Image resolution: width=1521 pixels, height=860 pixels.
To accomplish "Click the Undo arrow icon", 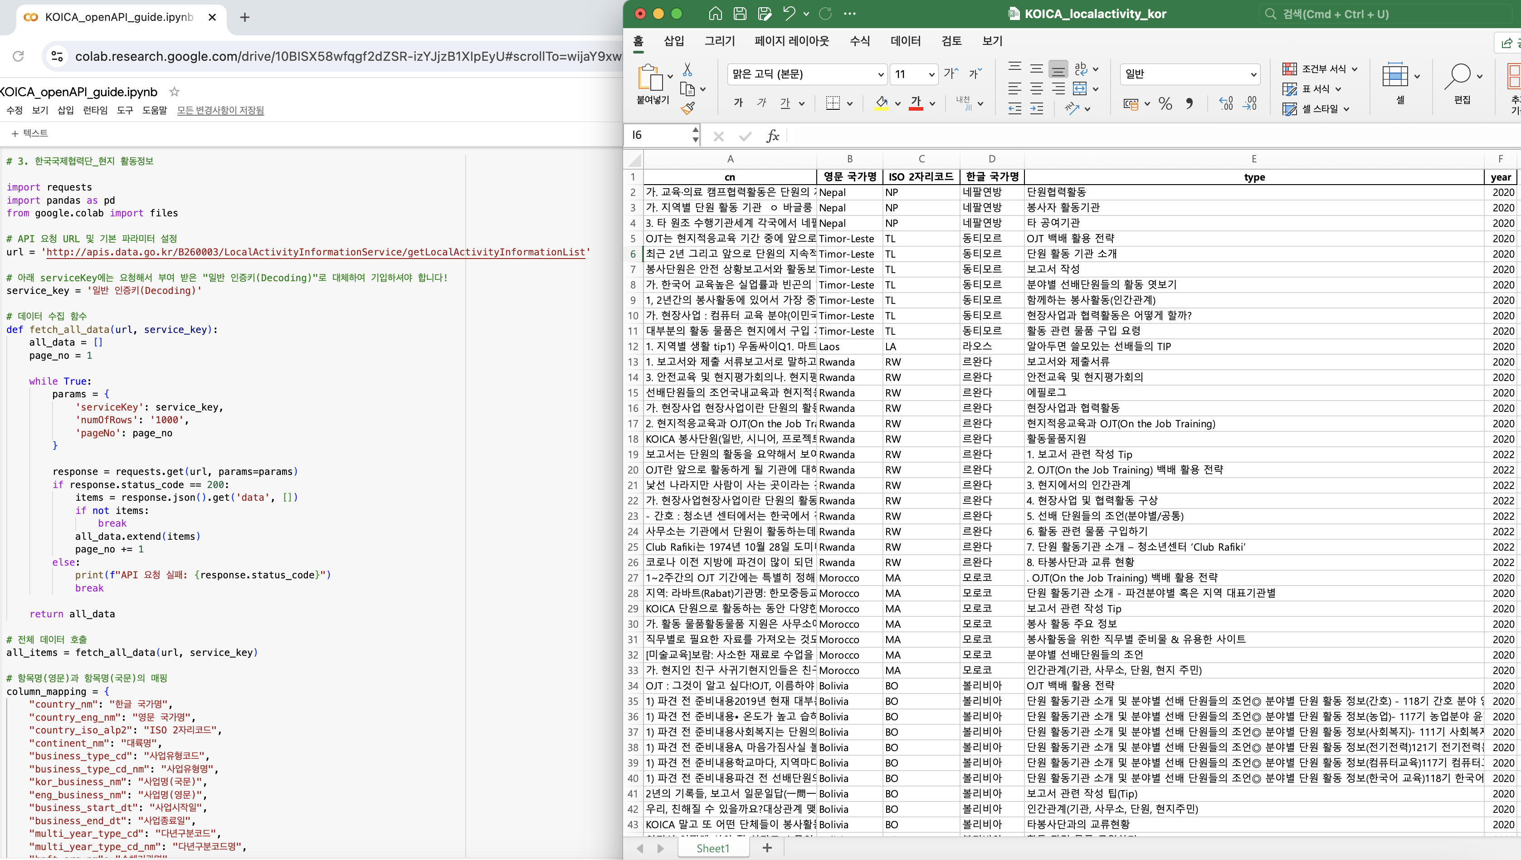I will [x=789, y=14].
